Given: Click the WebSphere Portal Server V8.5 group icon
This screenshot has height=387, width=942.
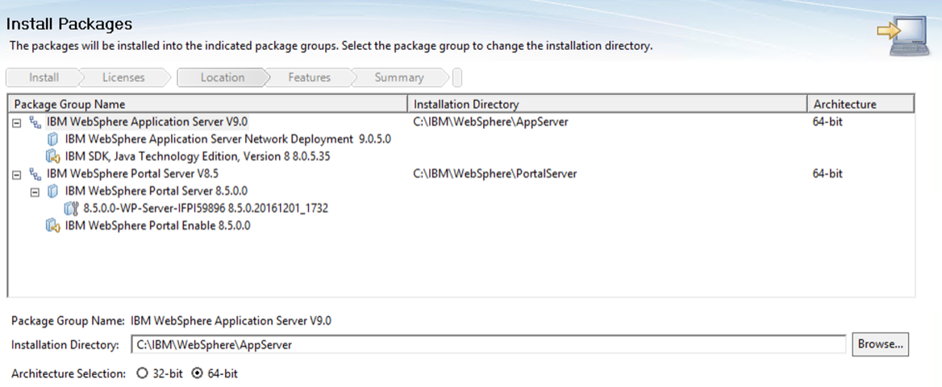Looking at the screenshot, I should click(x=35, y=174).
